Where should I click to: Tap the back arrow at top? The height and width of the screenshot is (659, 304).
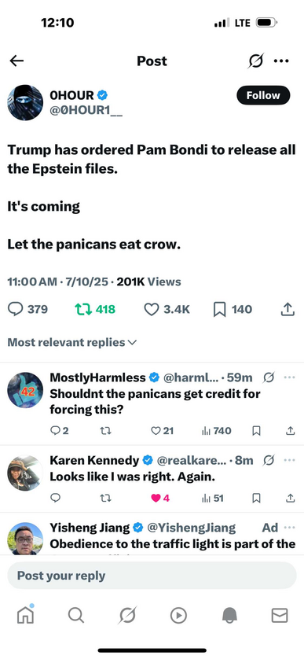[16, 61]
